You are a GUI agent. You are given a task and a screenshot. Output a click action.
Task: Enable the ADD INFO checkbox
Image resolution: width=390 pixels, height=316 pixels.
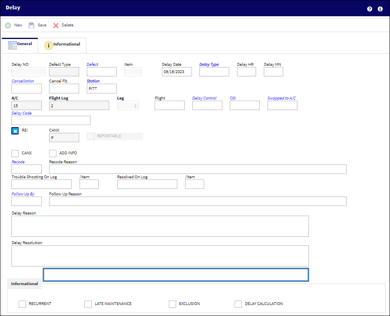click(53, 154)
